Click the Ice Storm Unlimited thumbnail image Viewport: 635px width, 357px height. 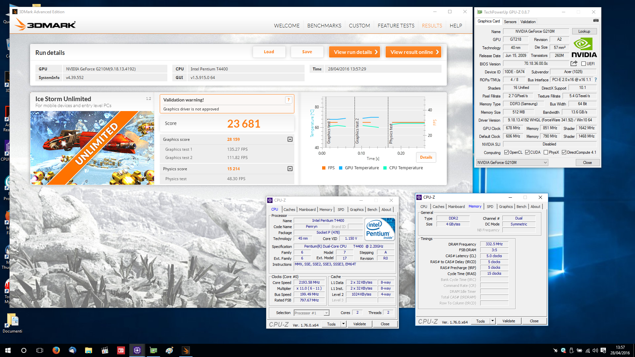92,148
